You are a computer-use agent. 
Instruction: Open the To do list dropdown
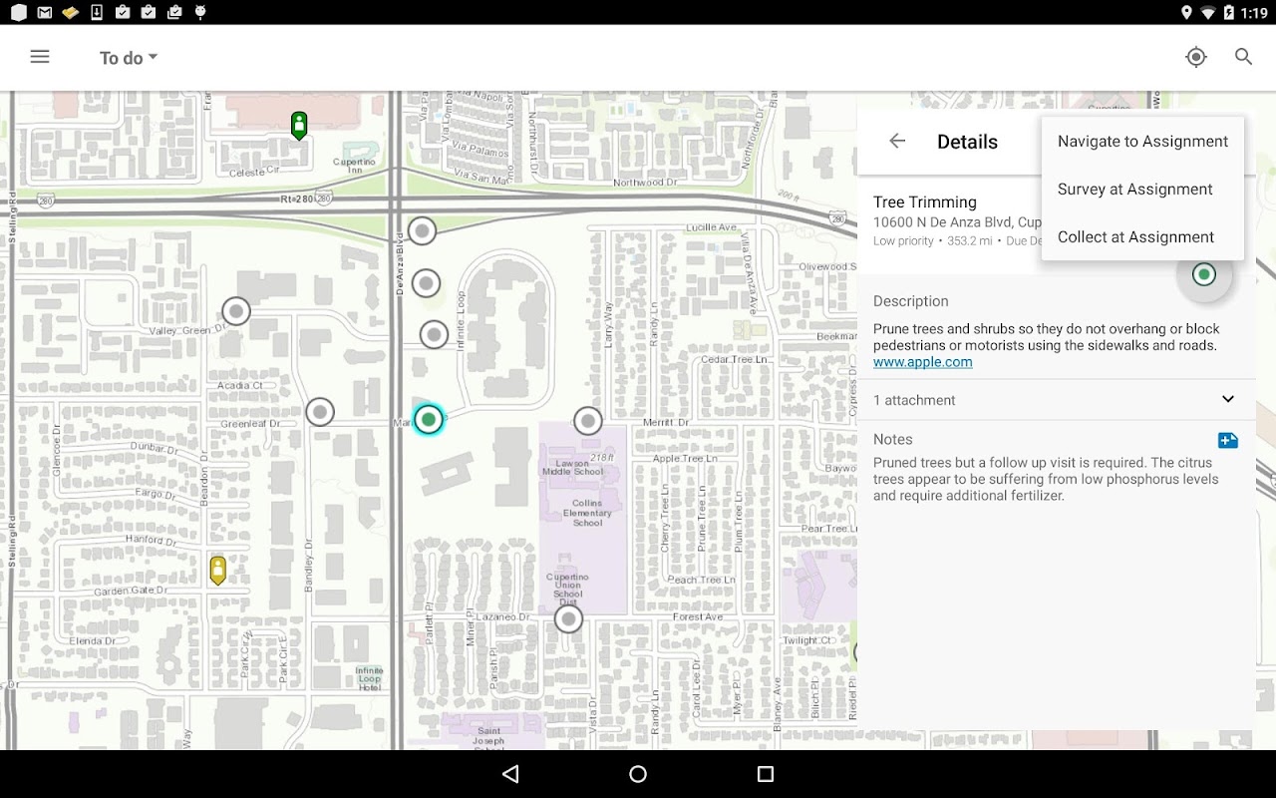click(129, 58)
